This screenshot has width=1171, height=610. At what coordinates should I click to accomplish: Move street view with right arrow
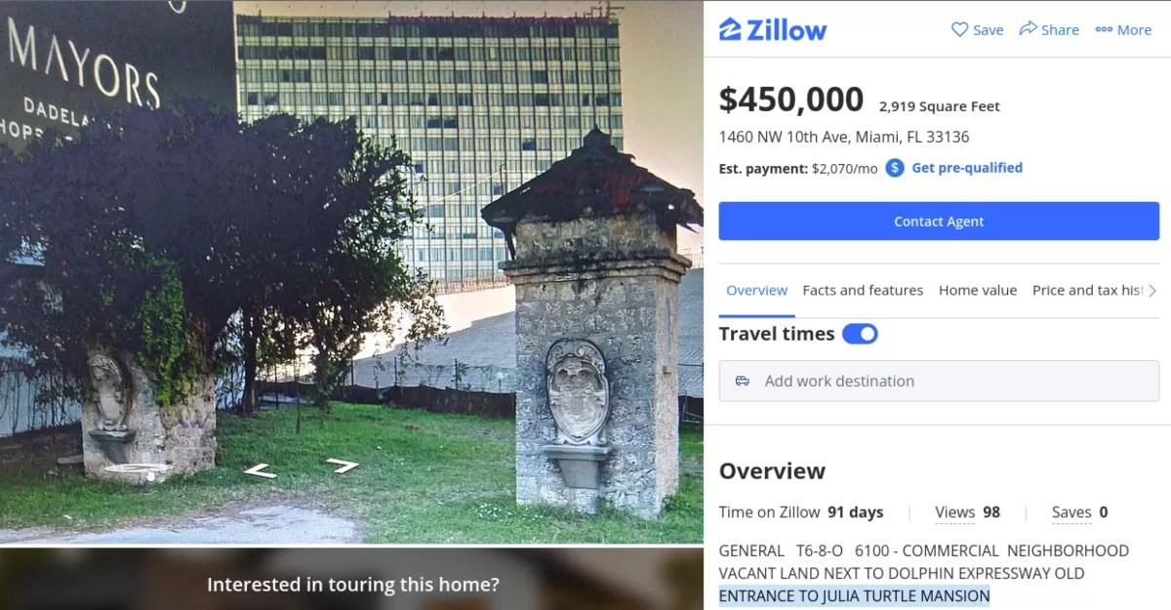pyautogui.click(x=343, y=466)
